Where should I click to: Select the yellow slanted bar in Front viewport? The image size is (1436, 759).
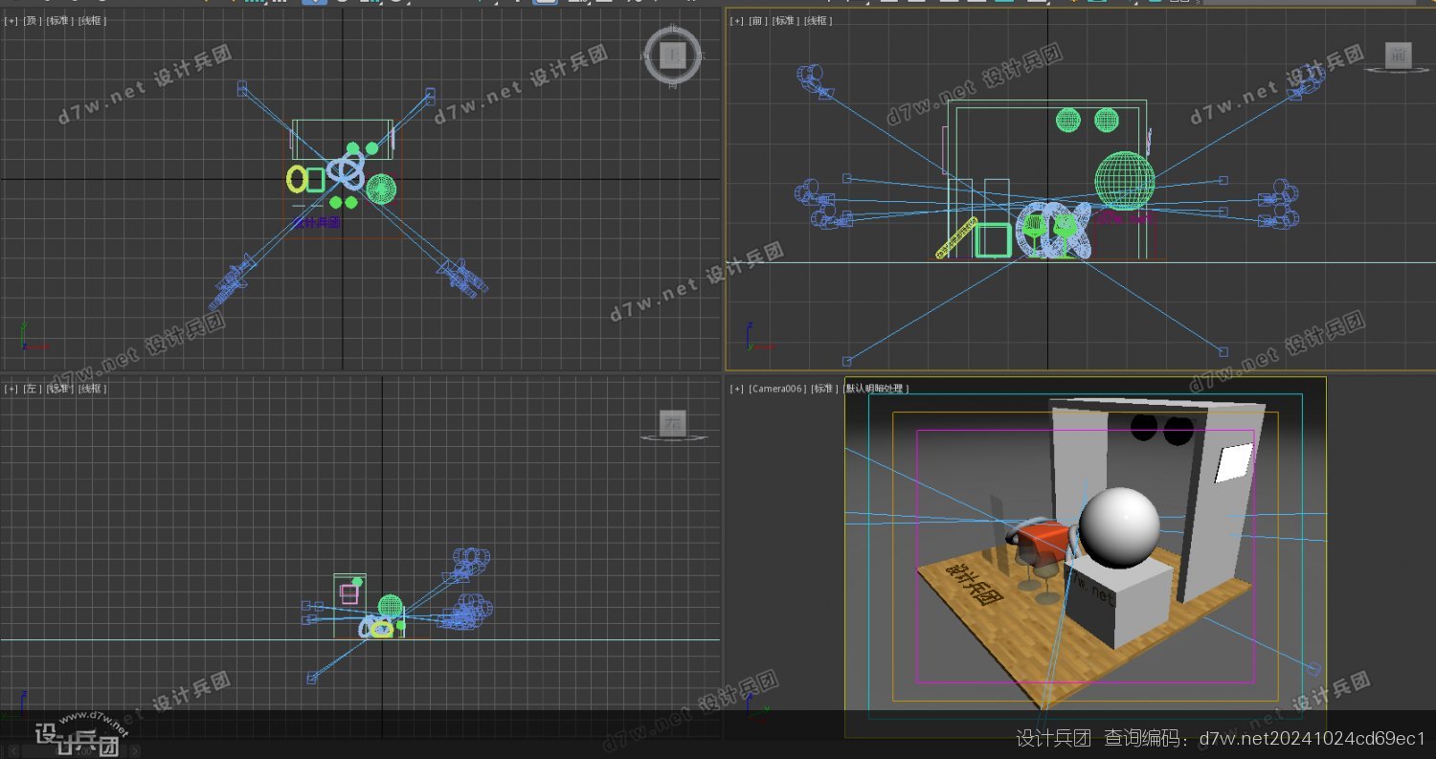[x=956, y=238]
